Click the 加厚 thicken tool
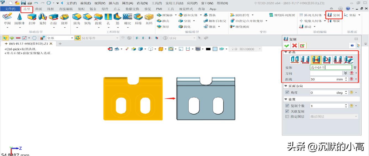This screenshot has height=156, width=369. point(163,27)
